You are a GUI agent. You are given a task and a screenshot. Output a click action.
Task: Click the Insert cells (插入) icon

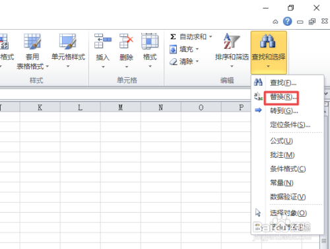pos(103,41)
